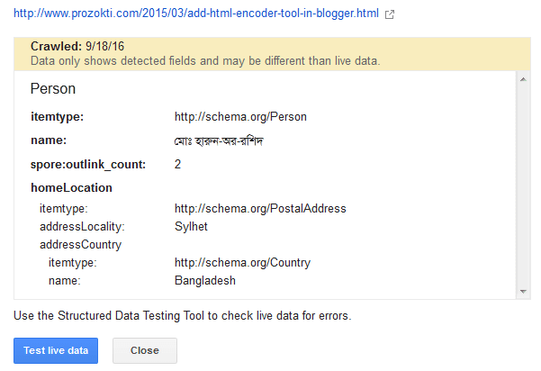The image size is (541, 371).
Task: Click the http://schema.org/PostalAddress value
Action: click(260, 208)
